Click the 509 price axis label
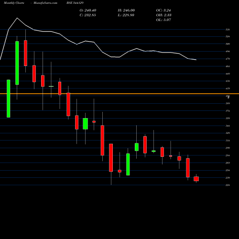The width and height of the screenshot is (239, 239). (x=228, y=44)
